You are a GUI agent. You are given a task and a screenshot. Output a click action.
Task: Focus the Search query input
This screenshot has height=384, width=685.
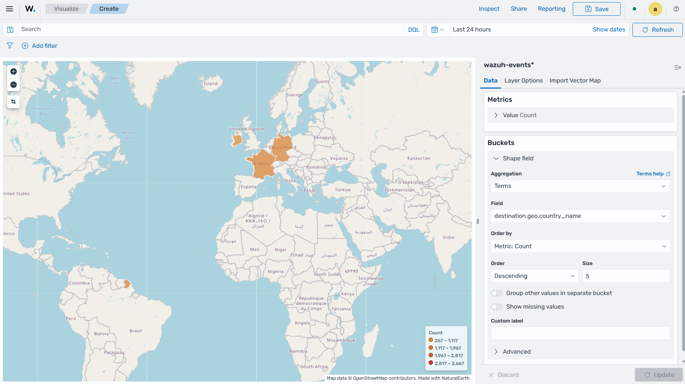[211, 30]
